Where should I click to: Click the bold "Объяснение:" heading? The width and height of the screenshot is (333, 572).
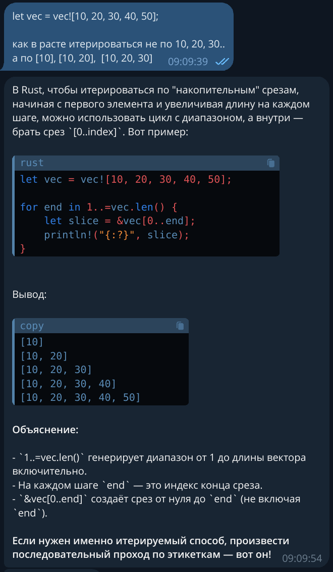pos(45,429)
